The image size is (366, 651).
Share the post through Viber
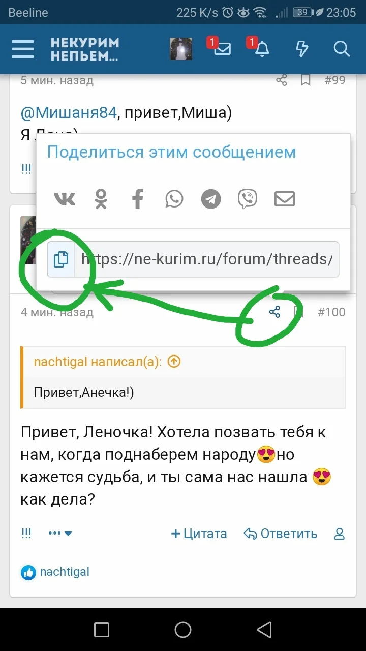(248, 199)
